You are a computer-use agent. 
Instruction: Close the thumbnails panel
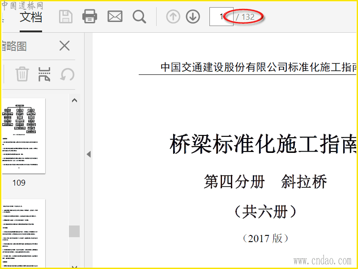click(x=64, y=46)
